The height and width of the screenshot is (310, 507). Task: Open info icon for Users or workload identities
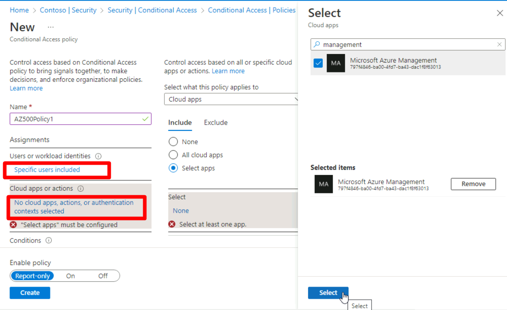[98, 156]
